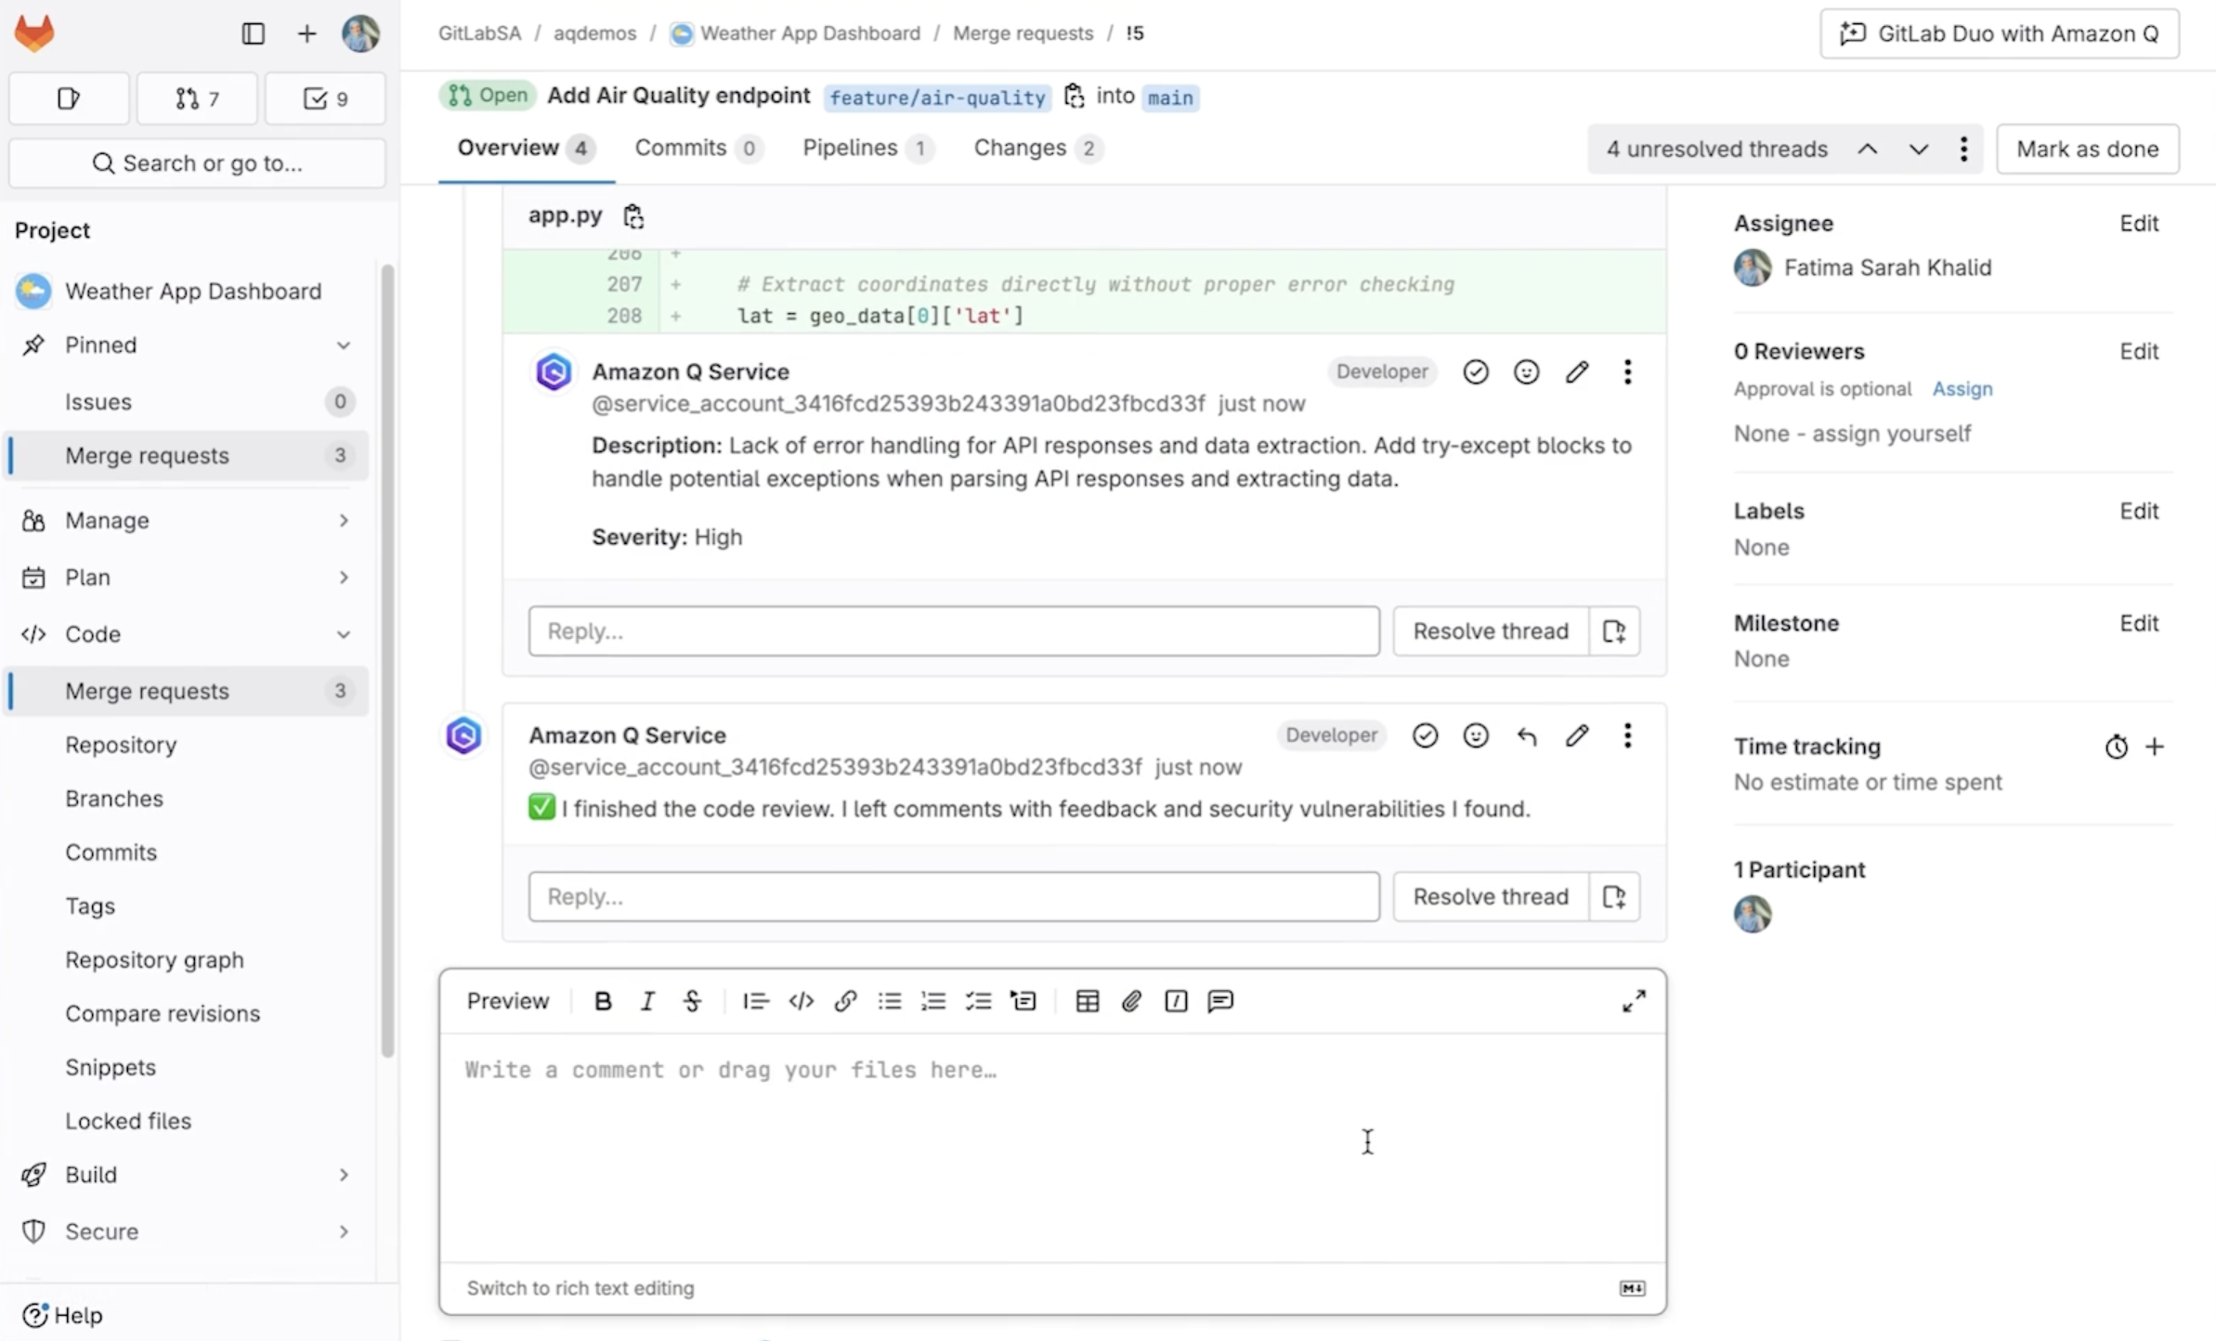The image size is (2216, 1341).
Task: Jump to next unresolved thread chevron
Action: coord(1919,150)
